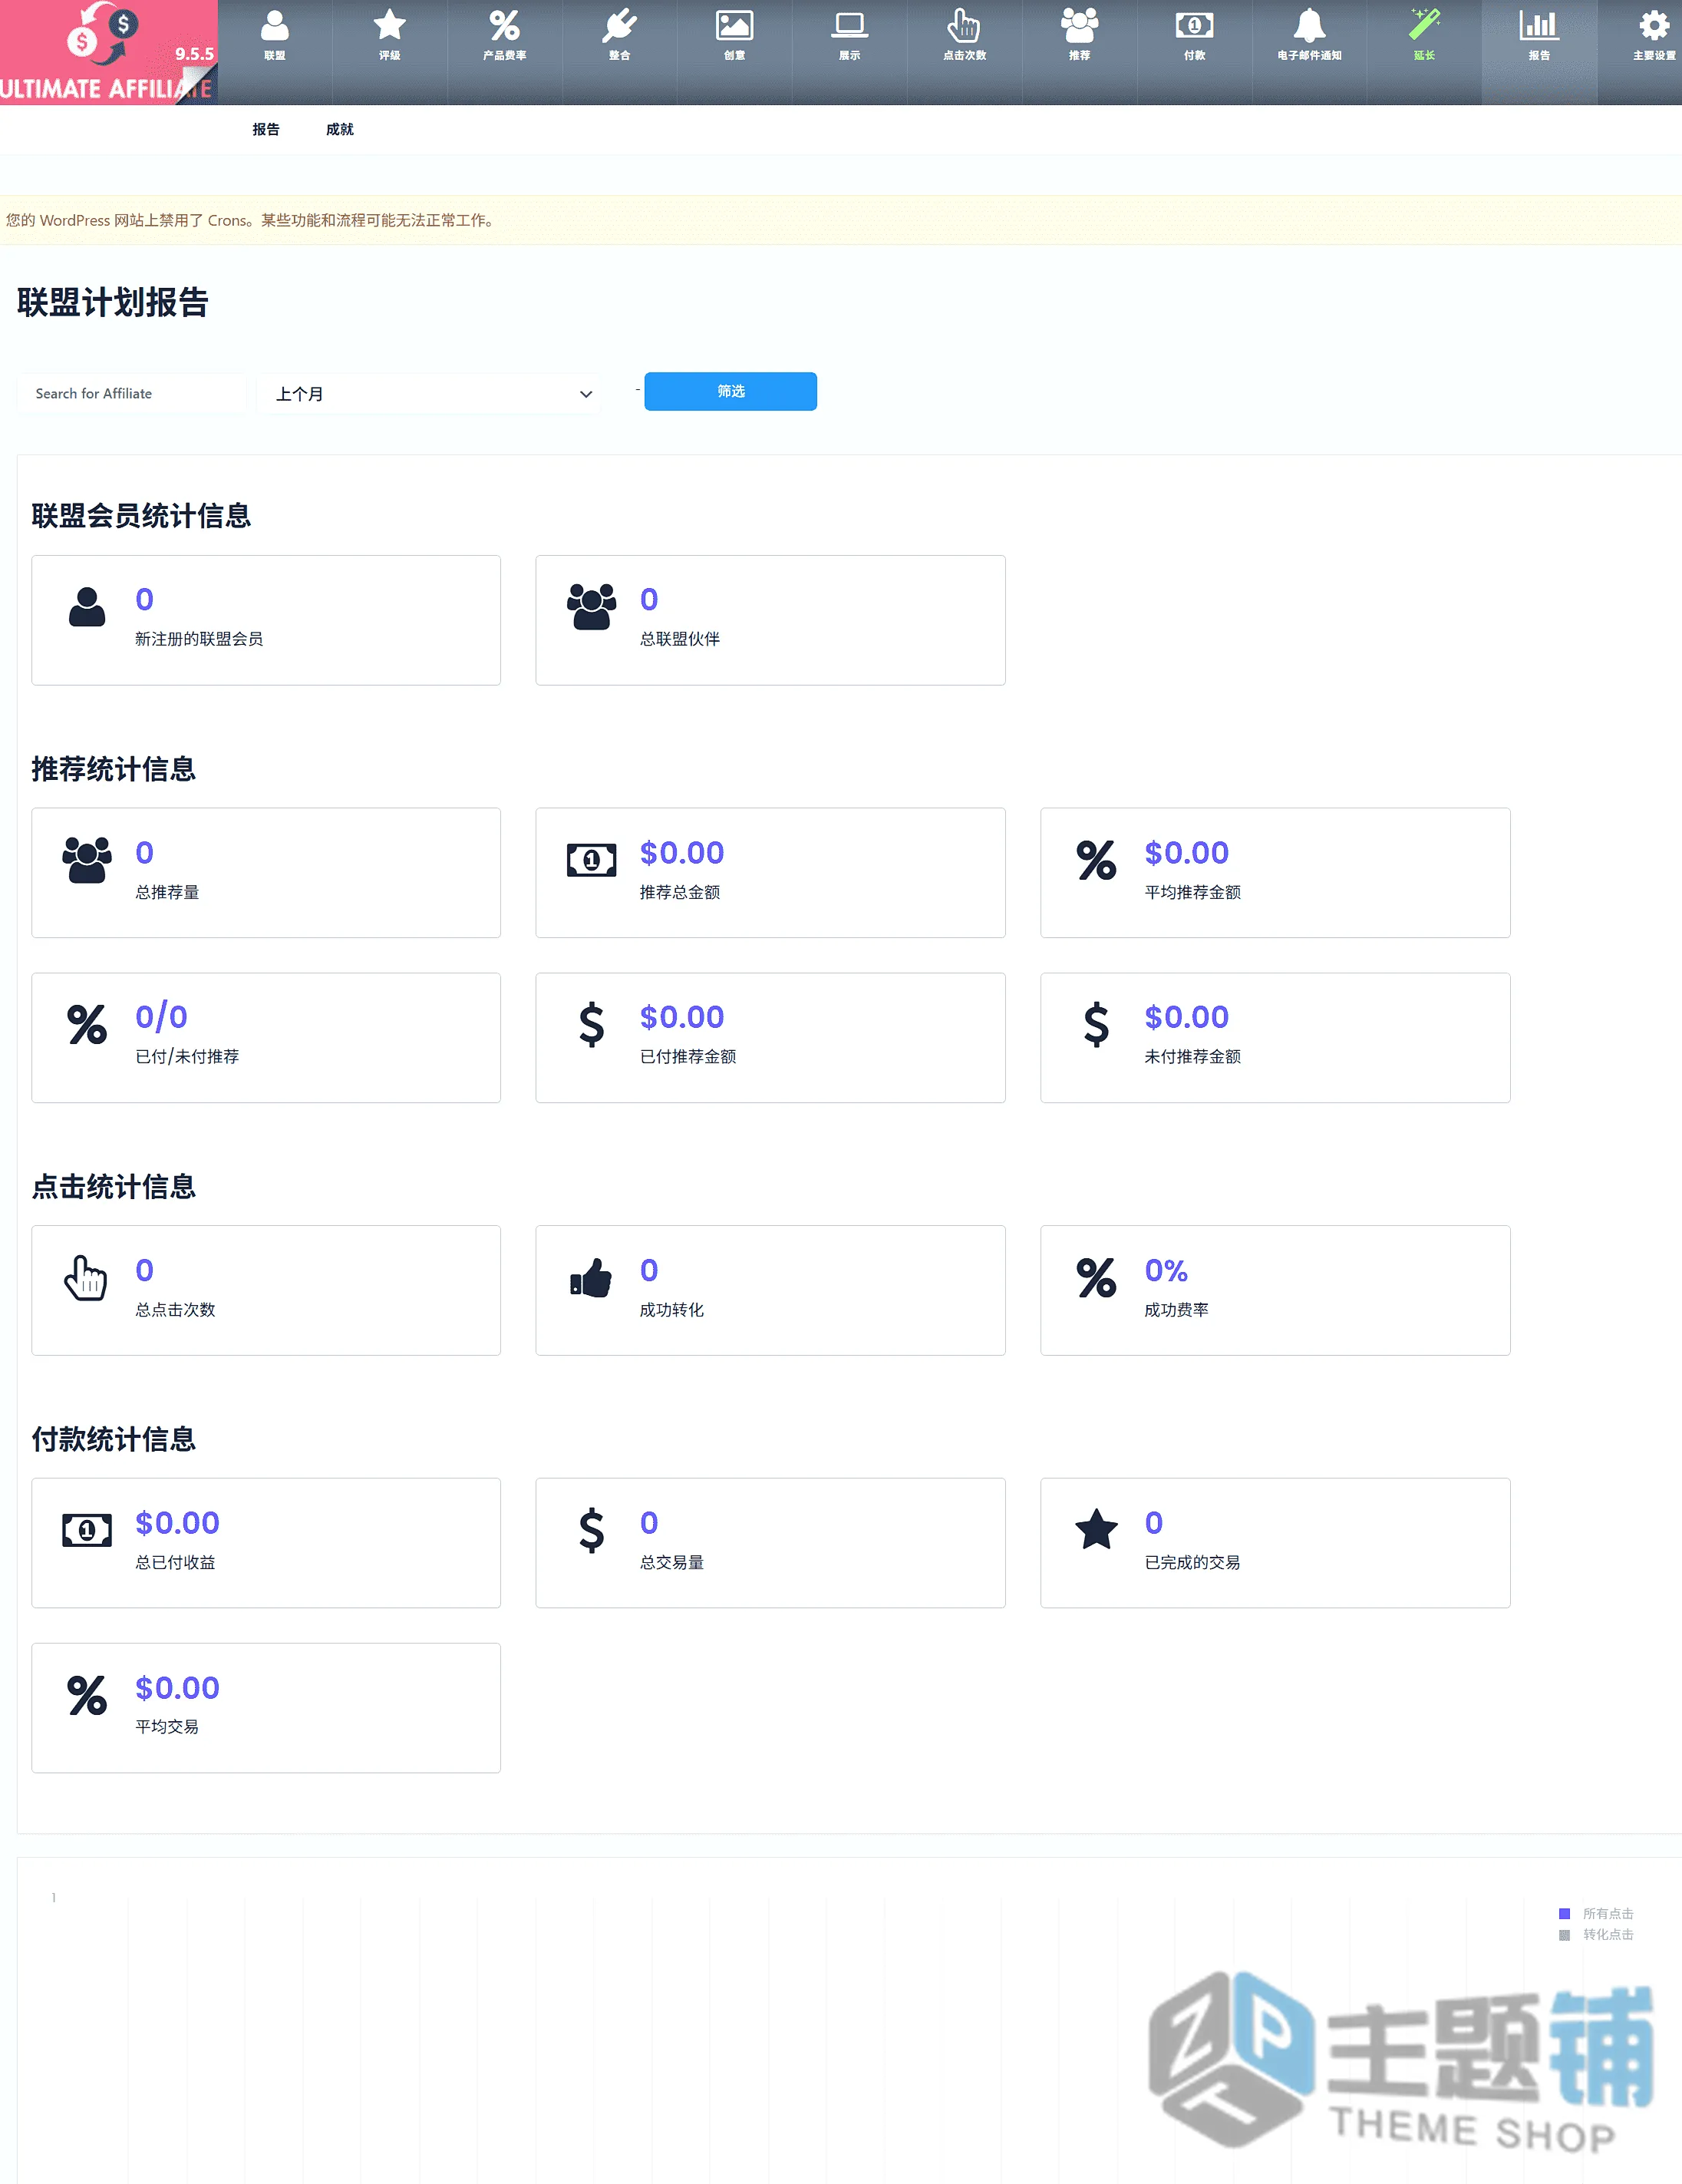The height and width of the screenshot is (2184, 1682).
Task: Click the 成功转化 label
Action: pyautogui.click(x=671, y=1310)
